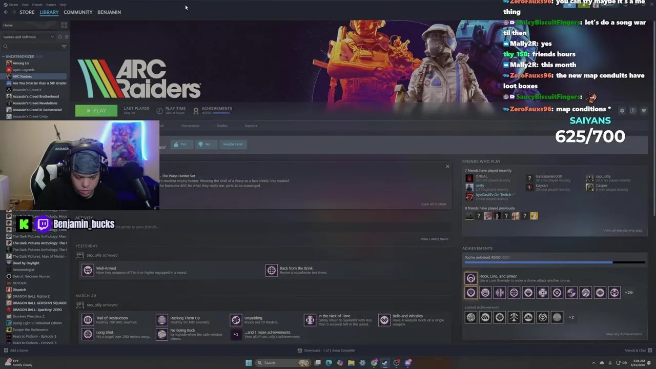Toggle the library collections grid view icon
This screenshot has height=369, width=656.
click(x=64, y=25)
